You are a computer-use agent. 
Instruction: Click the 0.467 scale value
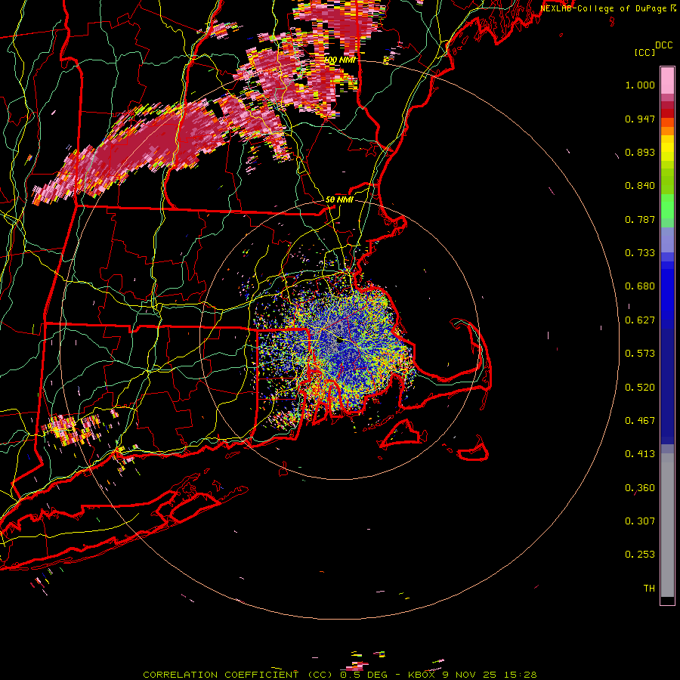(x=640, y=421)
